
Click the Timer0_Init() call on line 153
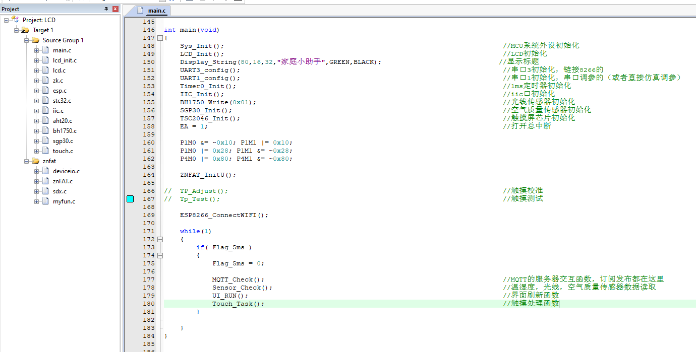pos(208,86)
